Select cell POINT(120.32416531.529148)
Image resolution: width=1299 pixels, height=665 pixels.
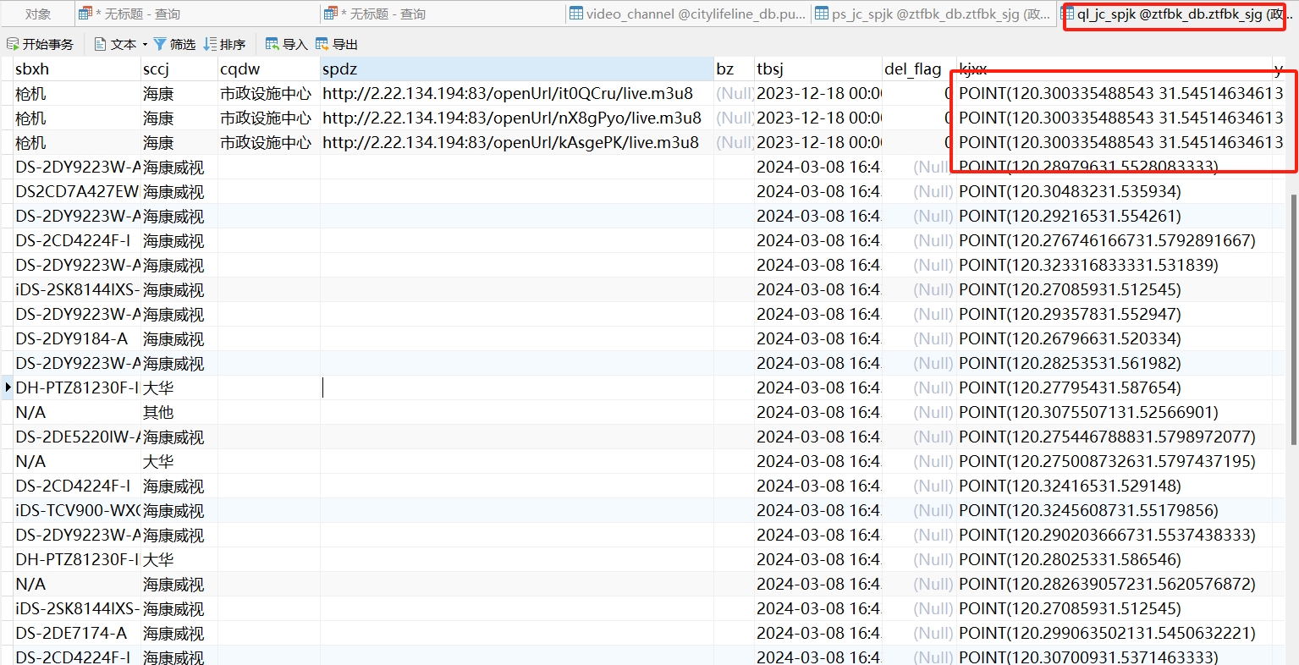pyautogui.click(x=1115, y=486)
